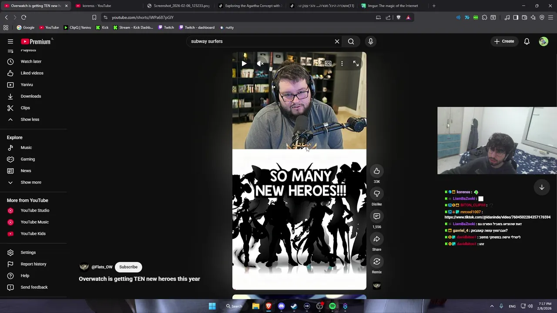This screenshot has width=557, height=313.
Task: Open Brave Shields lion icon
Action: [398, 17]
